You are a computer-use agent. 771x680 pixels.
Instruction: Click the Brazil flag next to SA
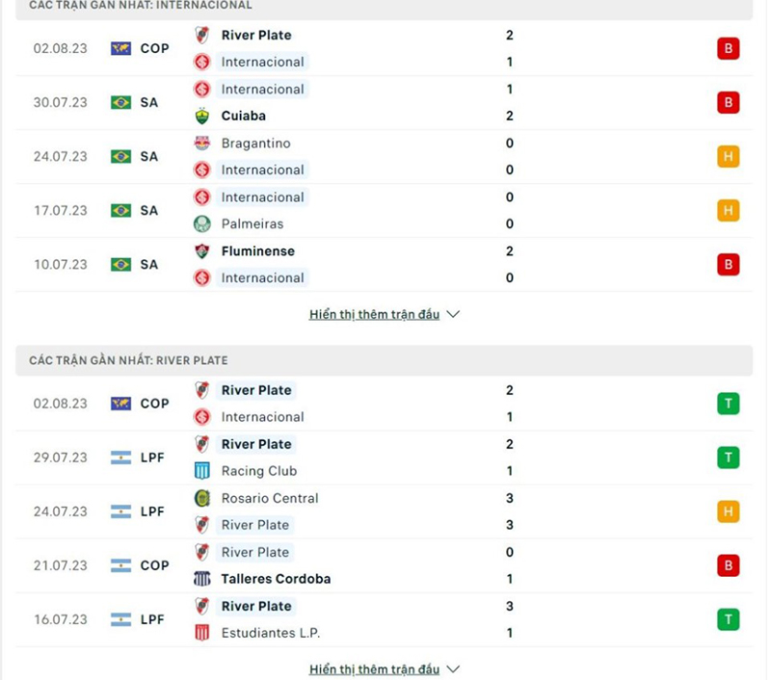point(120,102)
